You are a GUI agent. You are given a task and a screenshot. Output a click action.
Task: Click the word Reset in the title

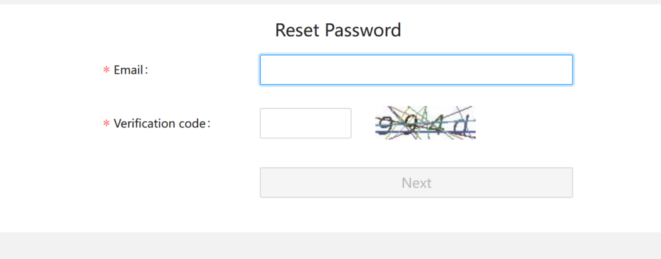pos(297,30)
